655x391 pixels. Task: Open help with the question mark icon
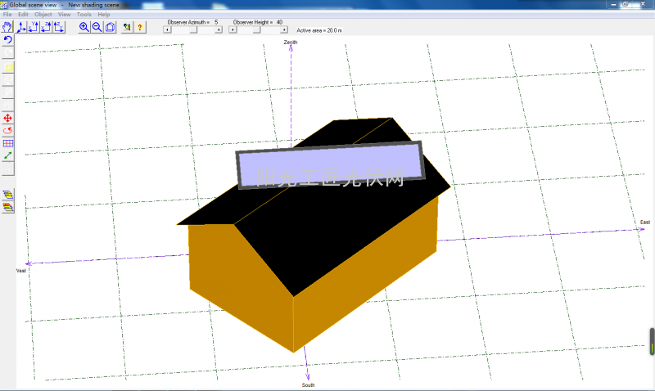140,27
